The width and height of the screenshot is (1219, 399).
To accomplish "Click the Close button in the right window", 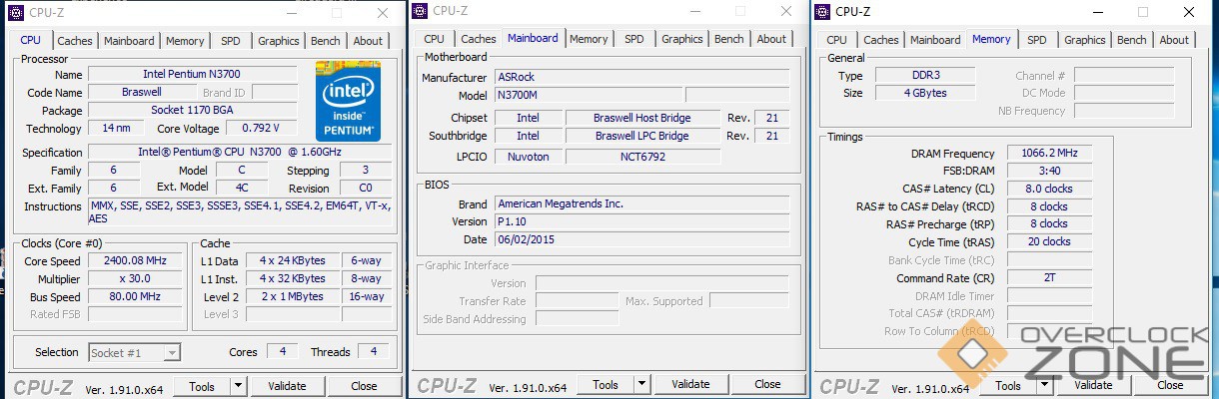I will coord(1170,385).
